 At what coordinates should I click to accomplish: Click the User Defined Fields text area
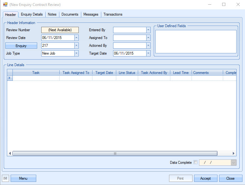coord(196,41)
